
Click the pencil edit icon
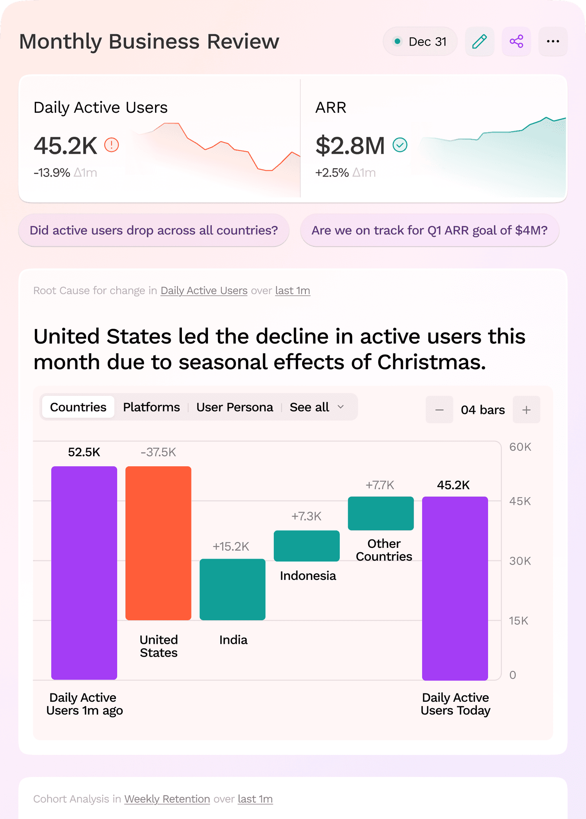pyautogui.click(x=480, y=42)
